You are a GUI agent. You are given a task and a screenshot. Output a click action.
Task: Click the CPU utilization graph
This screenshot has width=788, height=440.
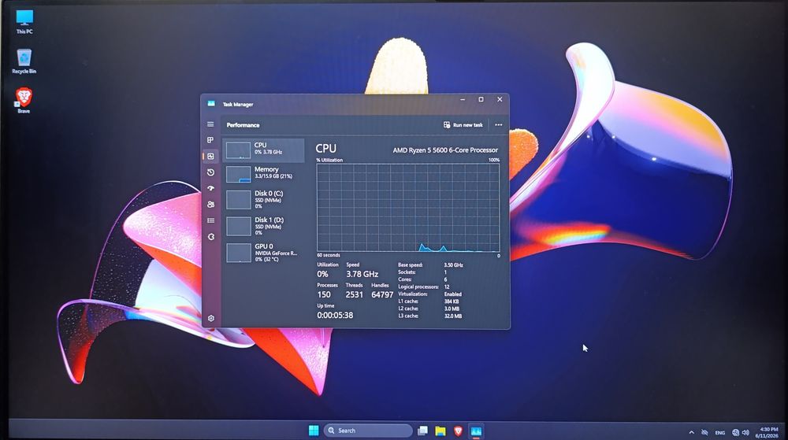(x=408, y=207)
